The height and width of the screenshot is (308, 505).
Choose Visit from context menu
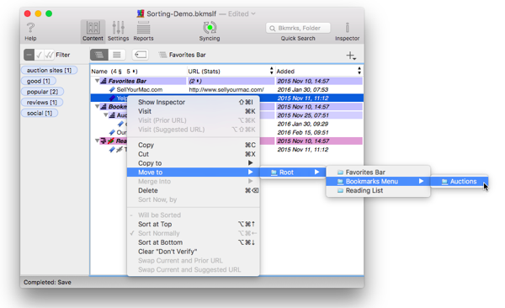click(x=194, y=111)
